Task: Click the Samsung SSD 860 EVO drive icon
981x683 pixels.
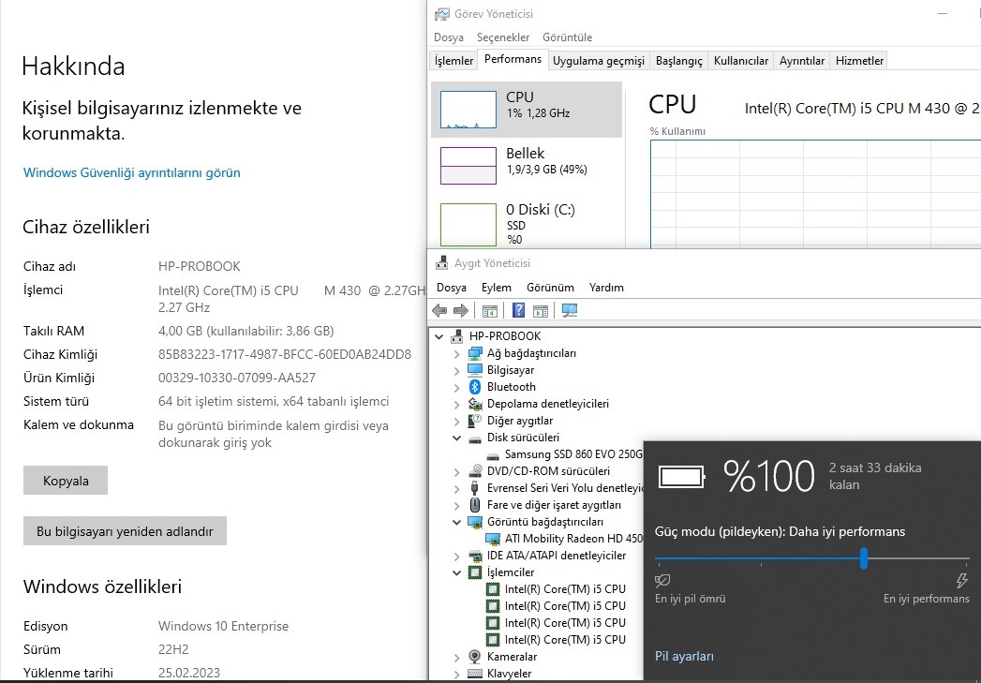Action: [x=493, y=454]
